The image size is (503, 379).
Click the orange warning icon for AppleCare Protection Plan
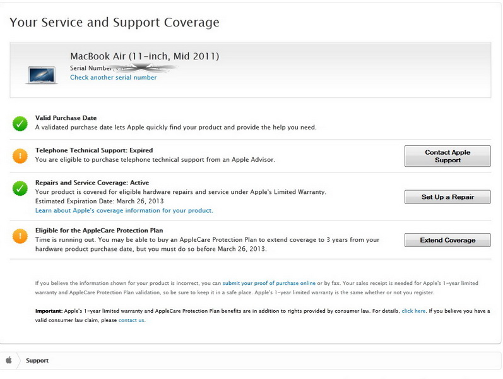click(20, 236)
